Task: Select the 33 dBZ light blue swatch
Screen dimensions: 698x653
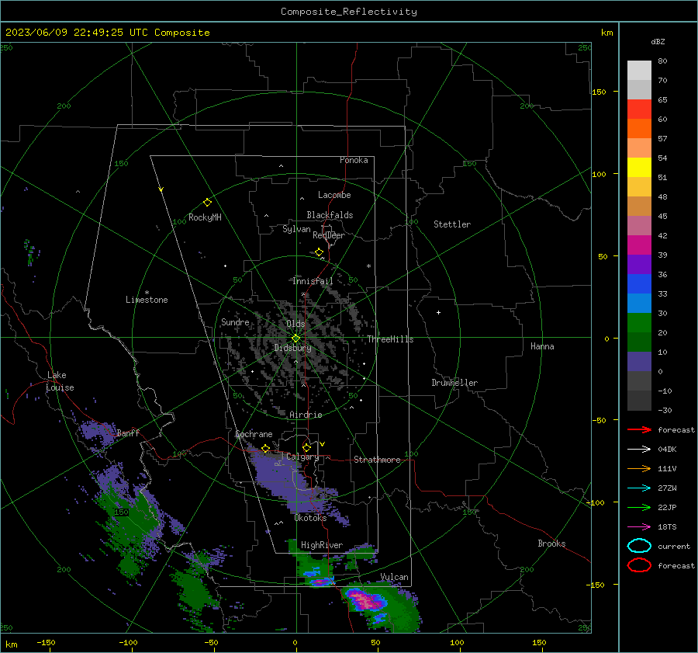Action: click(x=639, y=303)
